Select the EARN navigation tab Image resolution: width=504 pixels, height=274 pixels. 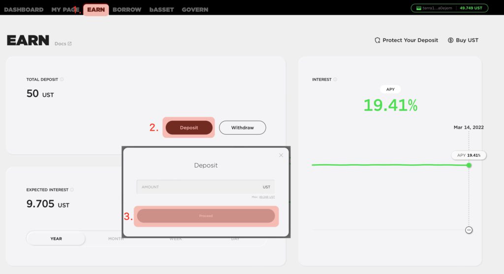96,10
